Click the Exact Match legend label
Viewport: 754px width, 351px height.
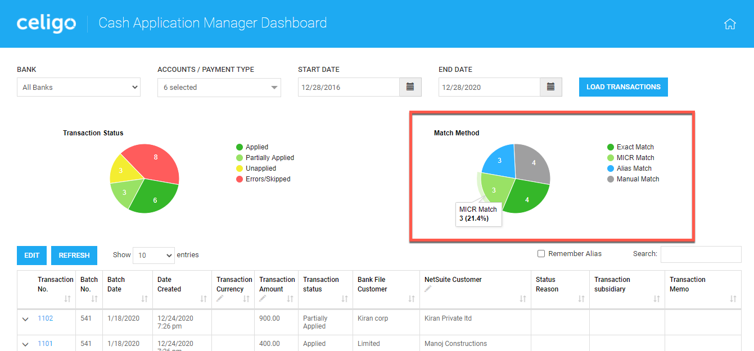[635, 147]
